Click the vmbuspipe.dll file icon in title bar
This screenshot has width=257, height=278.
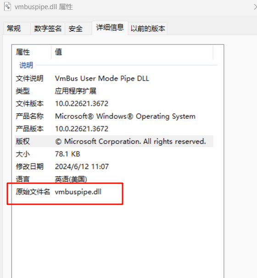(8, 6)
